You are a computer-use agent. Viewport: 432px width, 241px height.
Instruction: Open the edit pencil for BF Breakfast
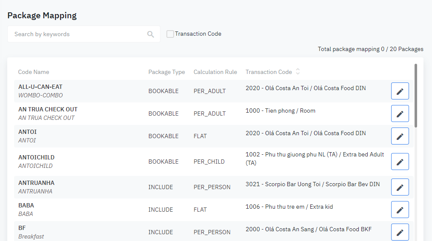(400, 232)
